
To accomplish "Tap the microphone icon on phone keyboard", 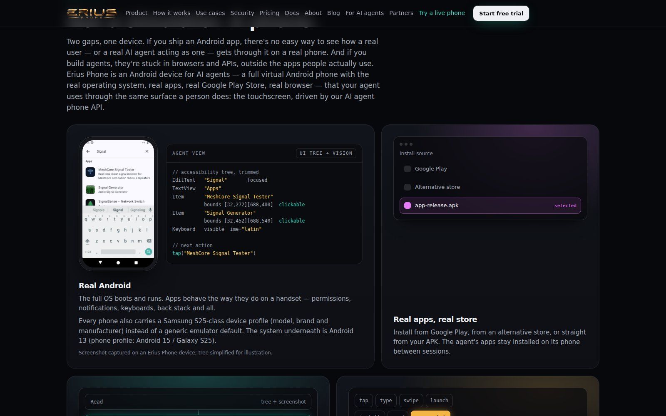I will pos(150,210).
